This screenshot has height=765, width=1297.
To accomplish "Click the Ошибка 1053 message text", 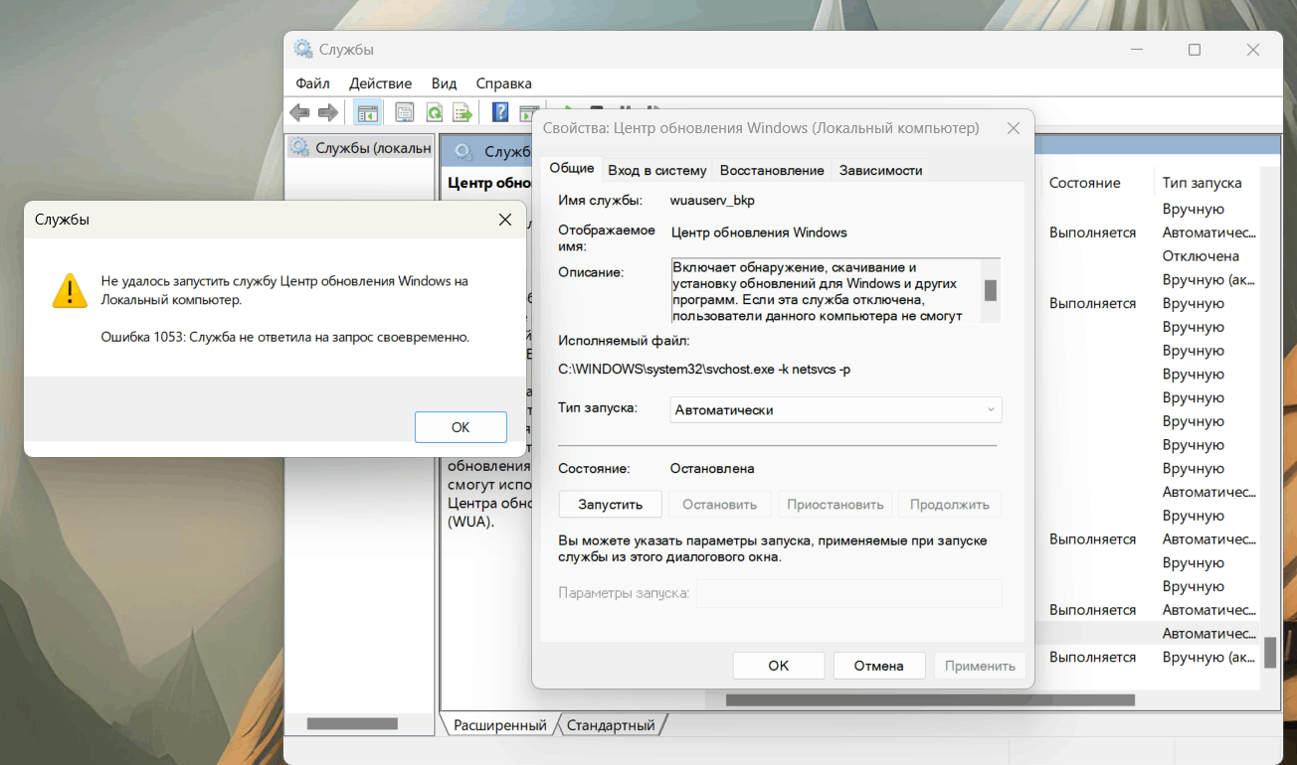I will (x=285, y=337).
